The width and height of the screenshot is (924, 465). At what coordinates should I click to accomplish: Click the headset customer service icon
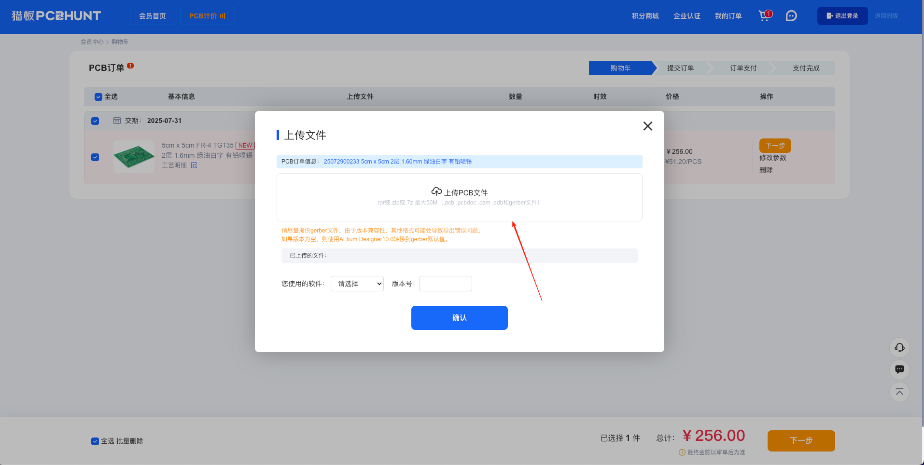(x=899, y=348)
